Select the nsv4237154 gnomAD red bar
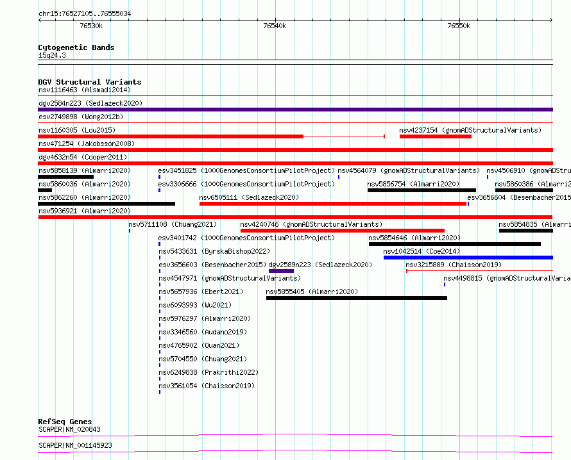 click(436, 136)
